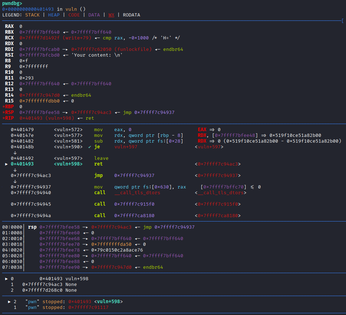This screenshot has height=315, width=346.
Task: Click the green checkmark beside the je instruction
Action: pyautogui.click(x=90, y=147)
